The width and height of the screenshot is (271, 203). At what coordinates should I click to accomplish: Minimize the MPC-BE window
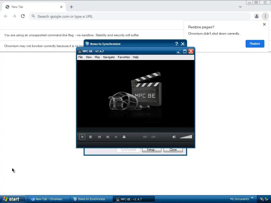(179, 51)
